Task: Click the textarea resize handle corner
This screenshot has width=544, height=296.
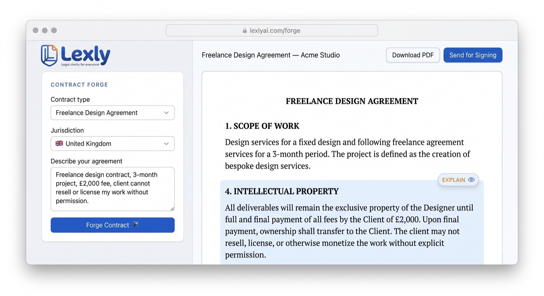Action: tap(172, 209)
